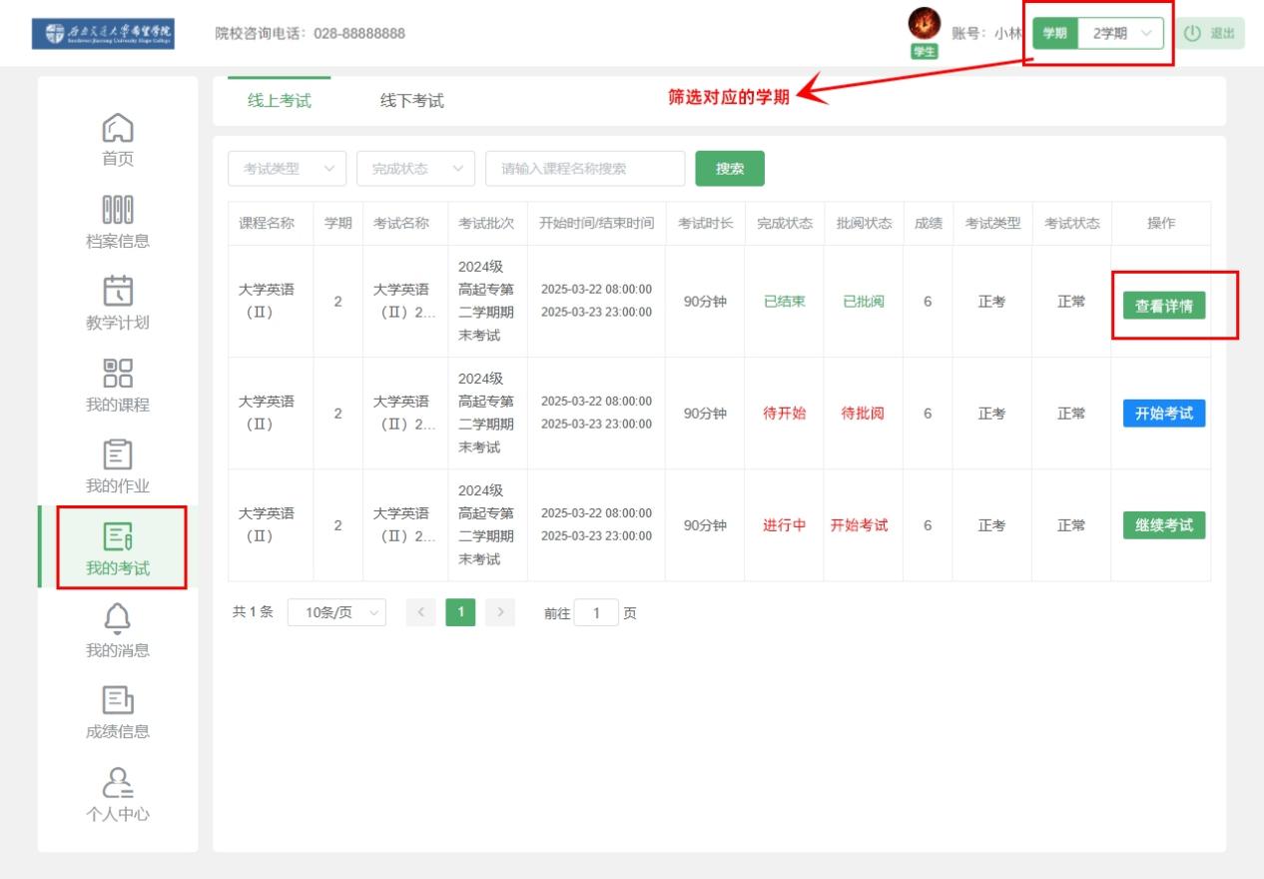1264x879 pixels.
Task: Open 档案信息 archive icon in sidebar
Action: pyautogui.click(x=118, y=210)
